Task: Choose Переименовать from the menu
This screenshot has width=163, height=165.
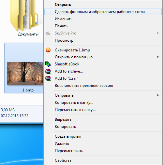Action: pos(103,151)
